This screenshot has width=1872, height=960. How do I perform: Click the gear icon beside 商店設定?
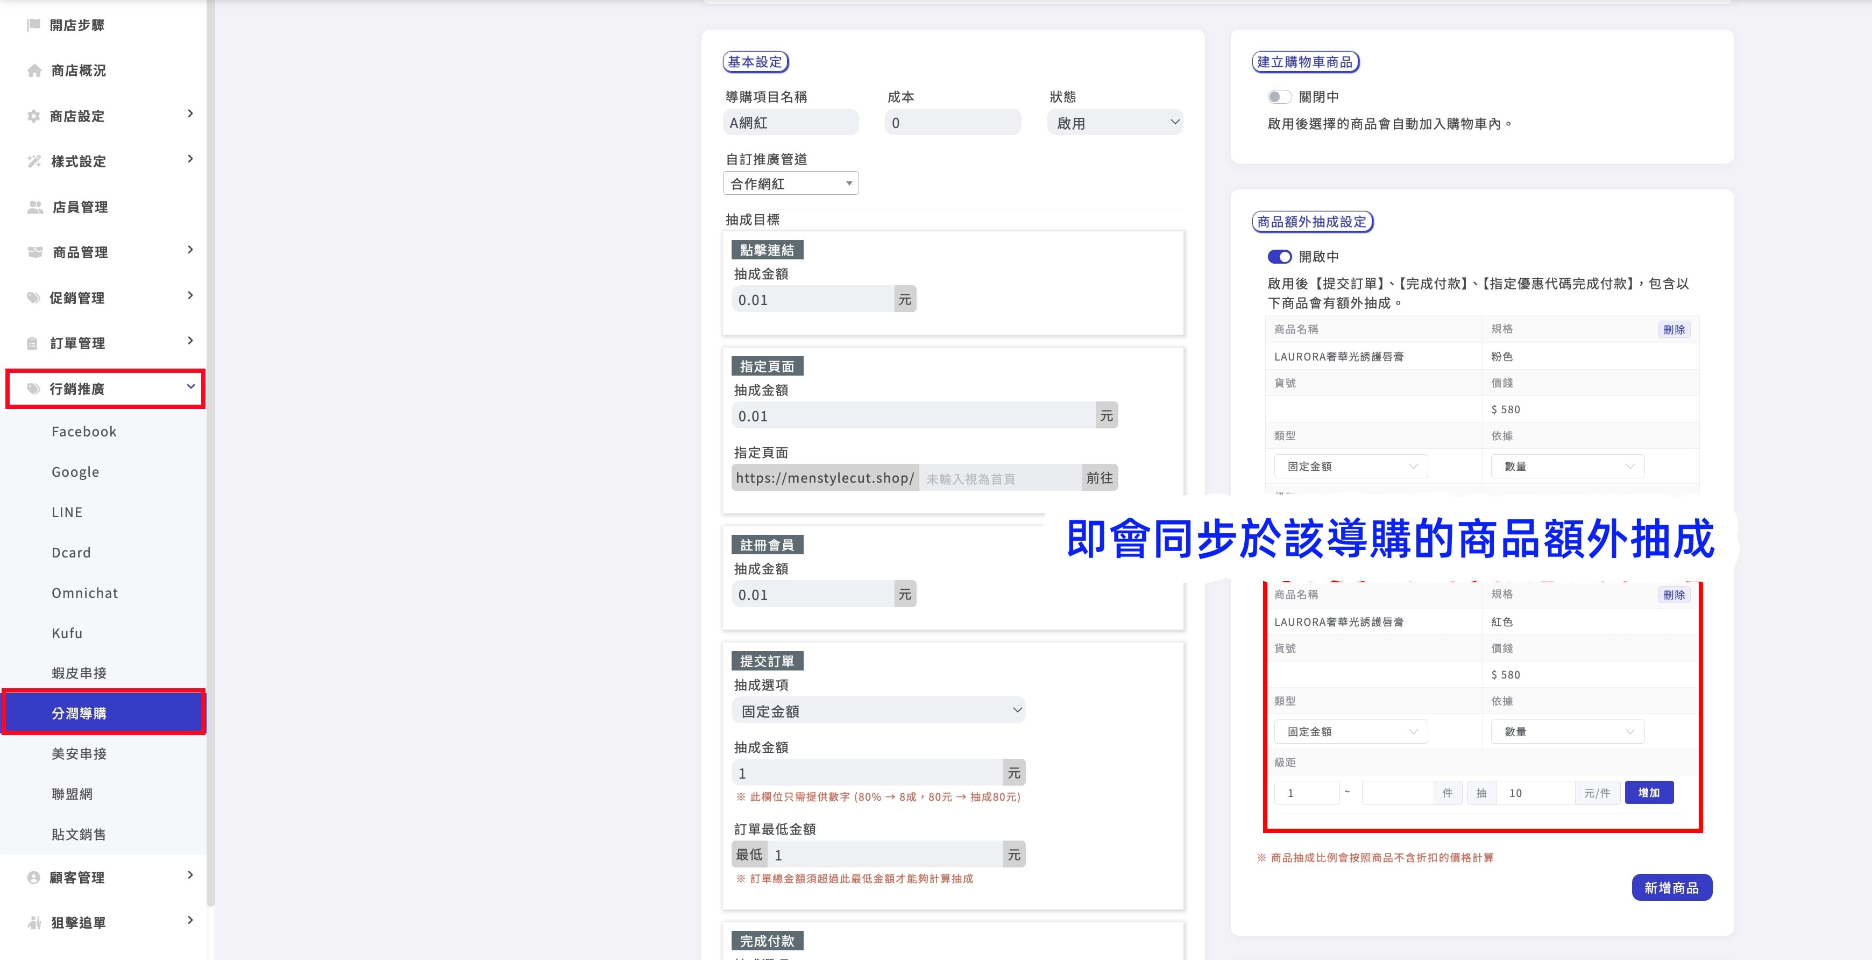33,116
